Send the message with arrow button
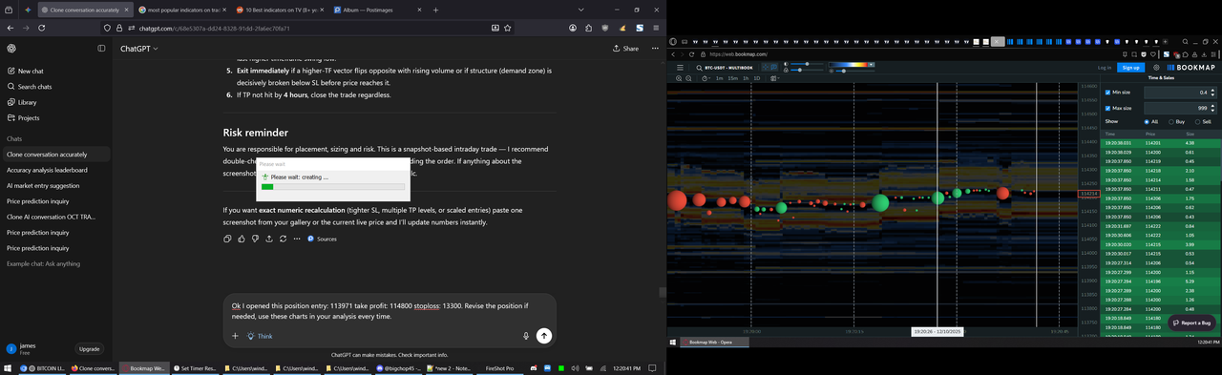The image size is (1222, 375). coord(544,335)
